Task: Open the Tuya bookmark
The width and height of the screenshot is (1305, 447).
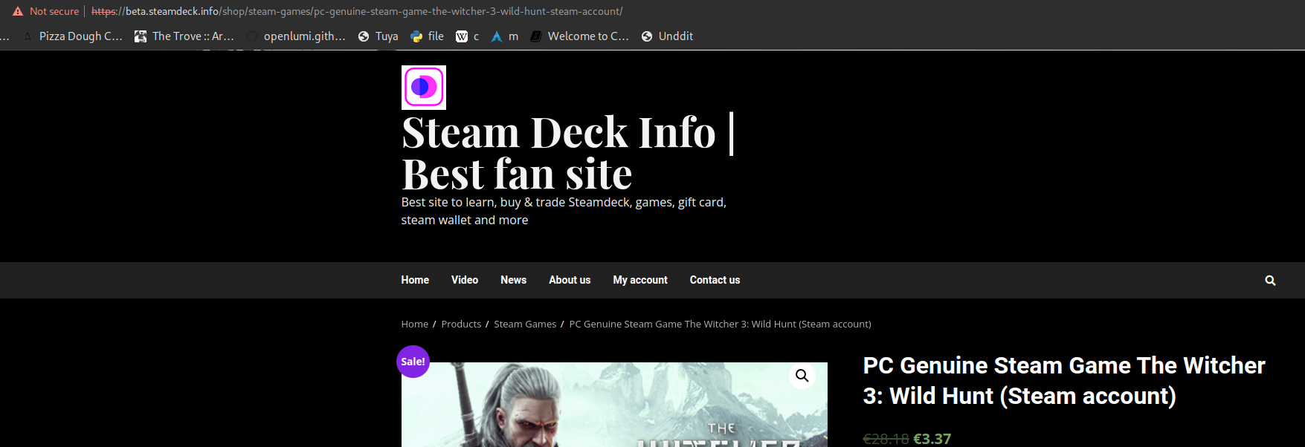Action: tap(378, 36)
